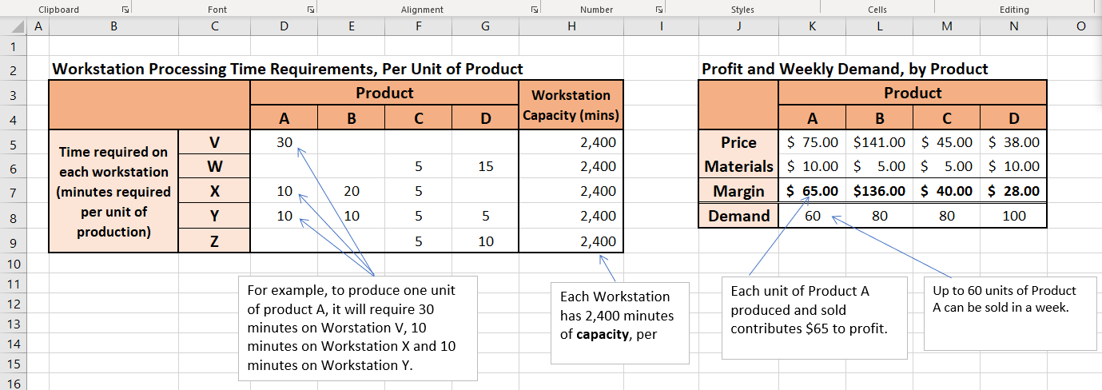Select row 16 header
Viewport: 1102px width, 390px height.
[x=13, y=384]
